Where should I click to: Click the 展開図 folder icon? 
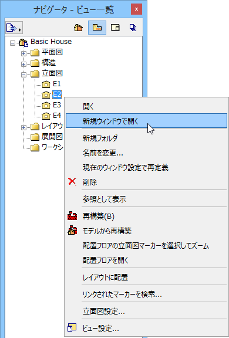click(x=35, y=137)
